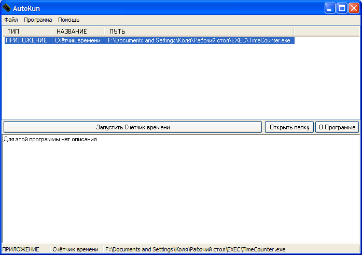Click the AutoRun icon in the title bar
Image resolution: width=362 pixels, height=255 pixels.
coord(7,8)
